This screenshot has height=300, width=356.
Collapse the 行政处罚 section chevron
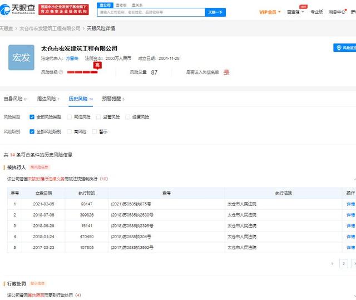(355, 296)
